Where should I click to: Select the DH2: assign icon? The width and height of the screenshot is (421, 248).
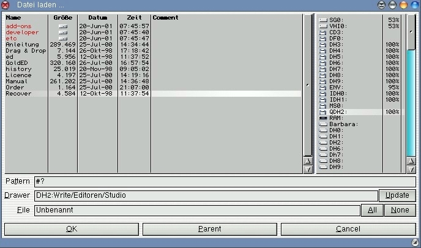[x=323, y=143]
